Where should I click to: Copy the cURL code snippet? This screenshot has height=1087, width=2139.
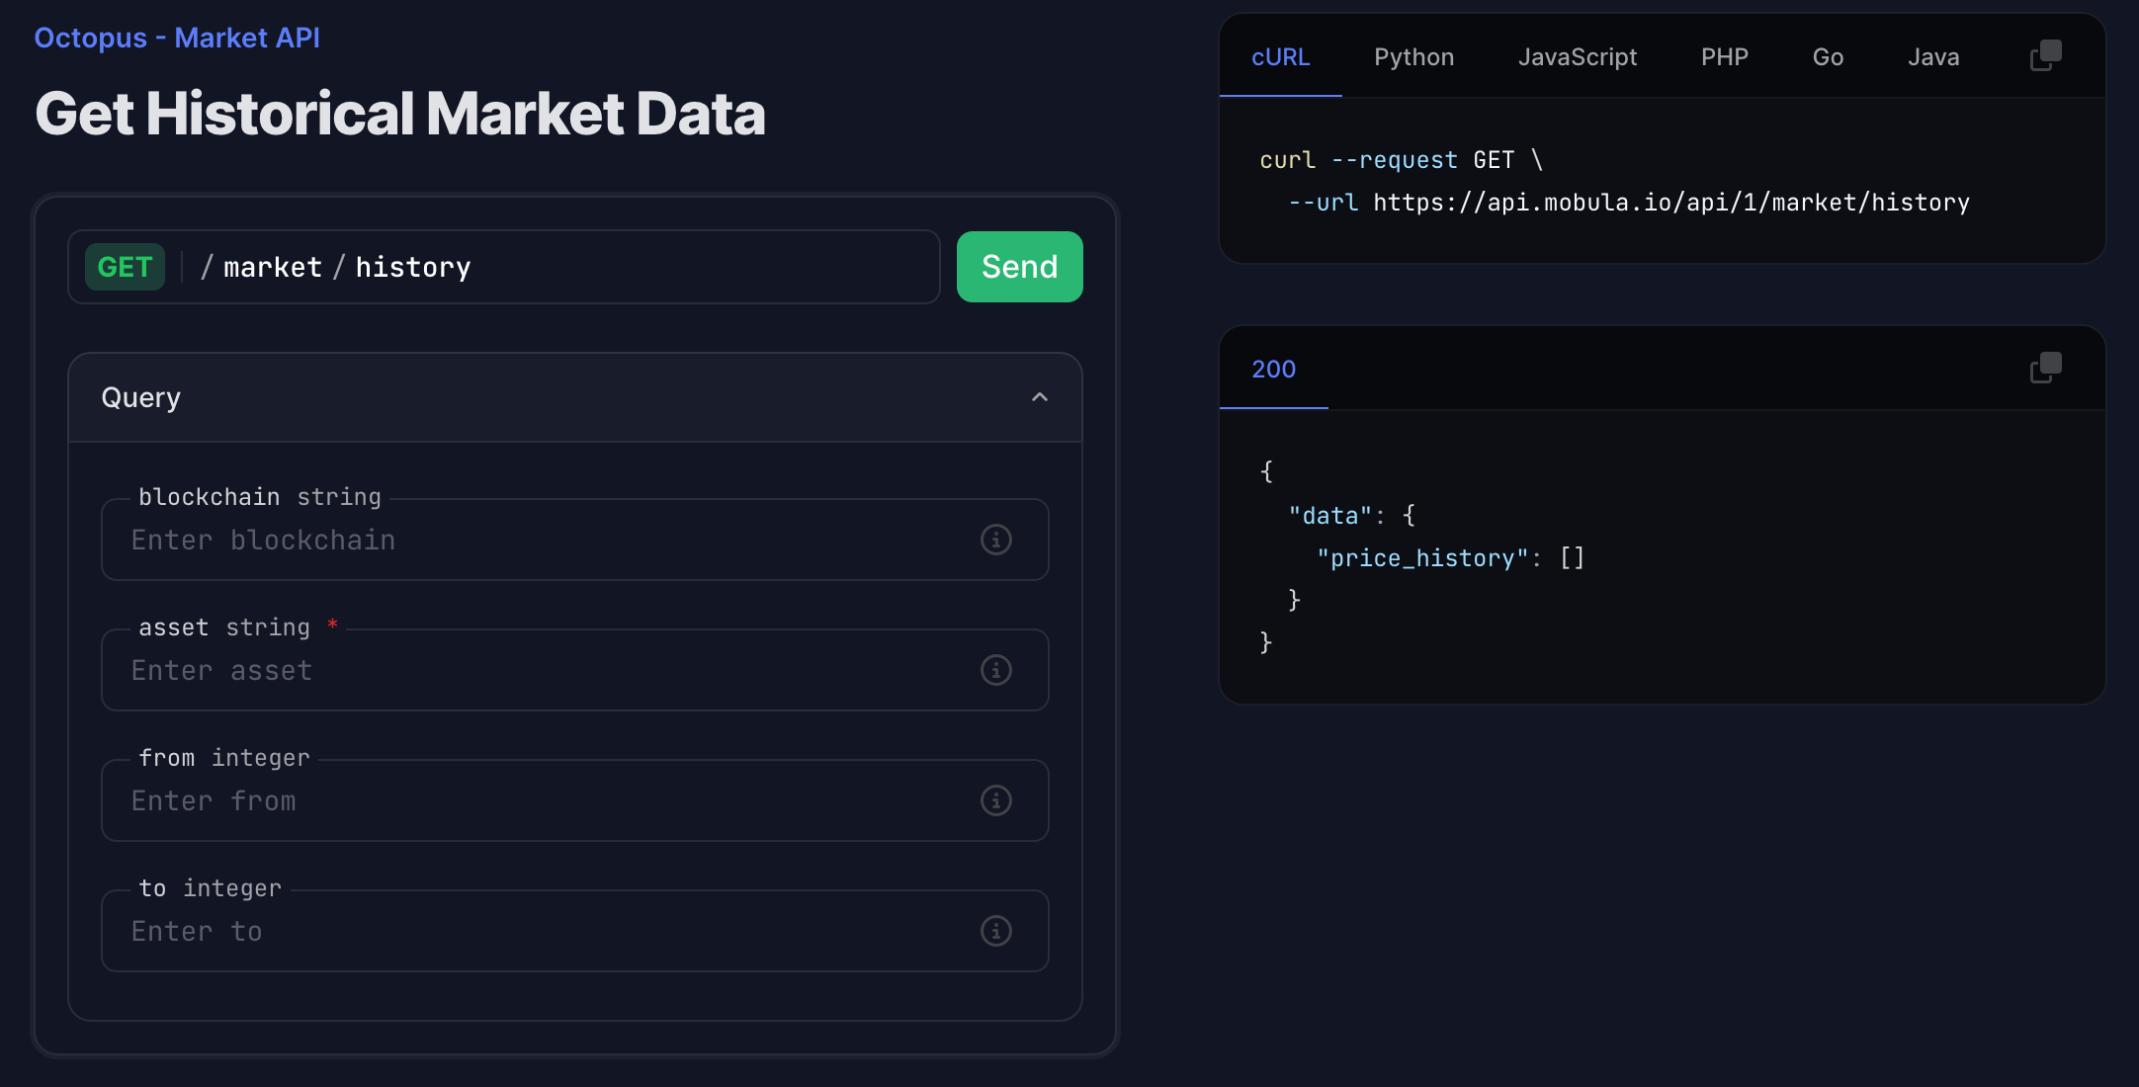[2045, 56]
